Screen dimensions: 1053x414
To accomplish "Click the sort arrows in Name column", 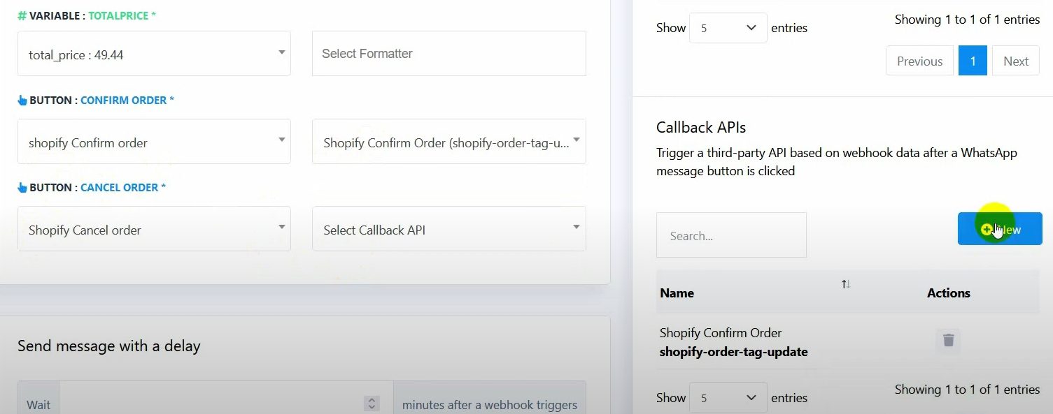I will coord(846,284).
